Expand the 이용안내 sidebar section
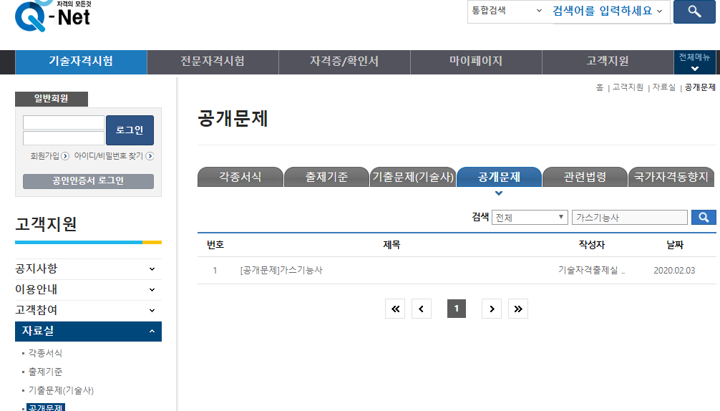The image size is (720, 411). point(152,290)
